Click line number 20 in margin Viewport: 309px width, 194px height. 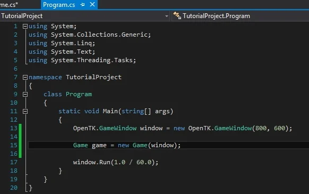[14, 188]
